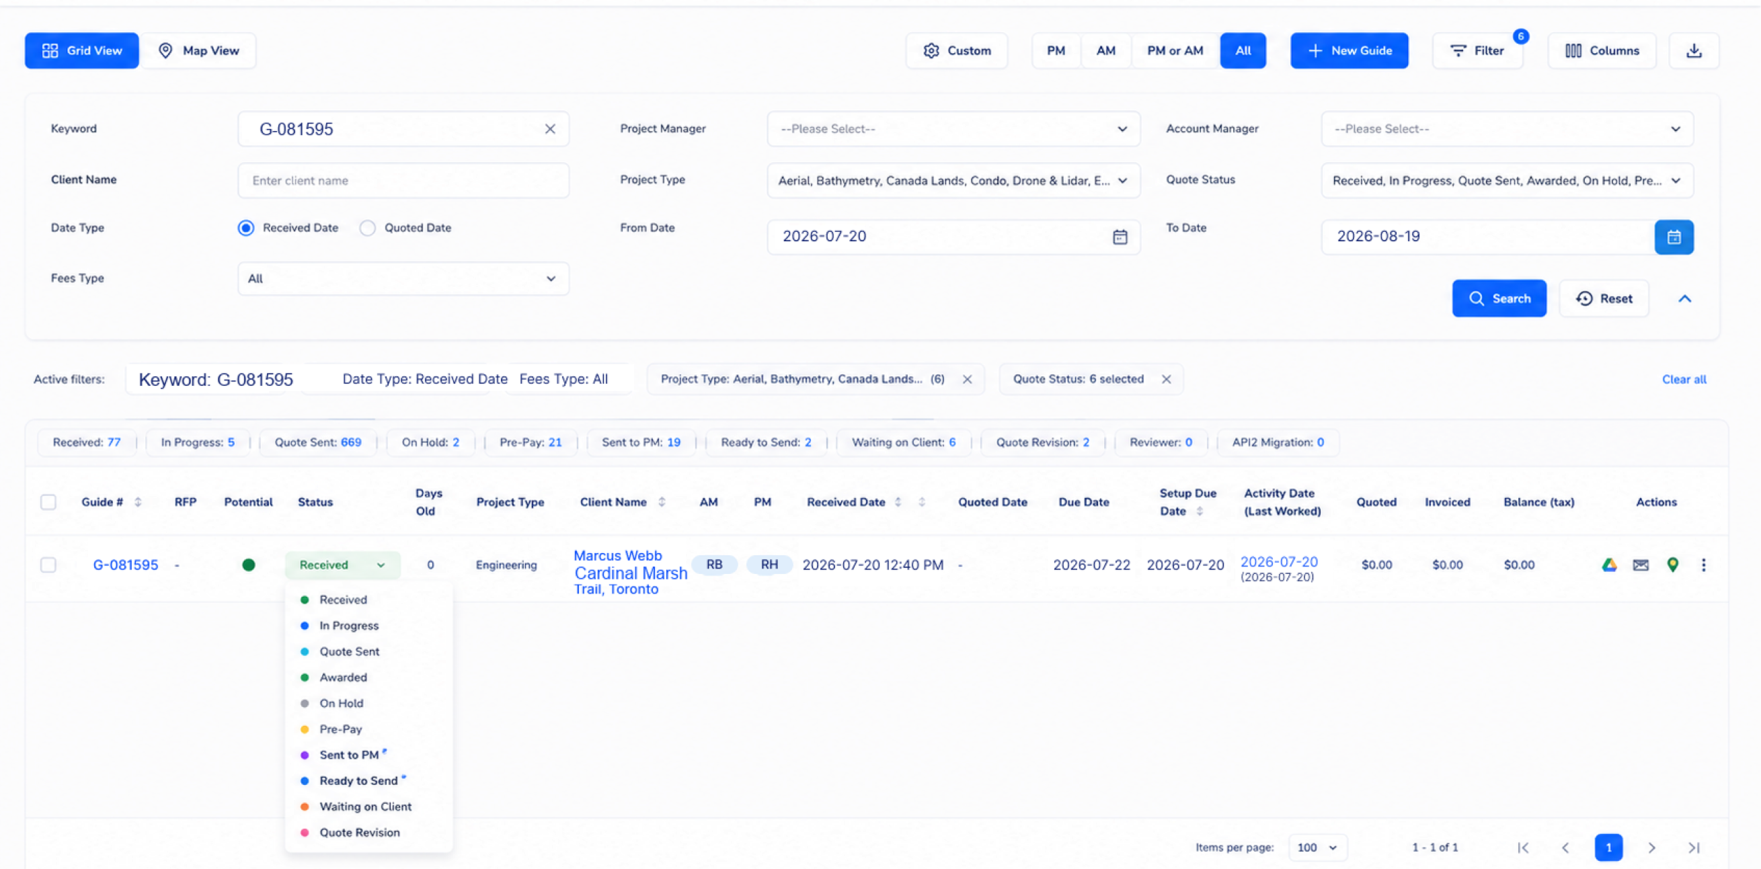Click the green map pin action icon
Image resolution: width=1761 pixels, height=869 pixels.
[1672, 565]
